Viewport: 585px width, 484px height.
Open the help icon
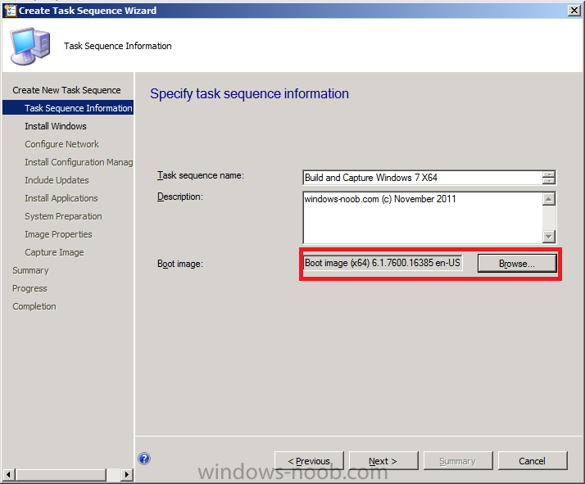click(144, 459)
